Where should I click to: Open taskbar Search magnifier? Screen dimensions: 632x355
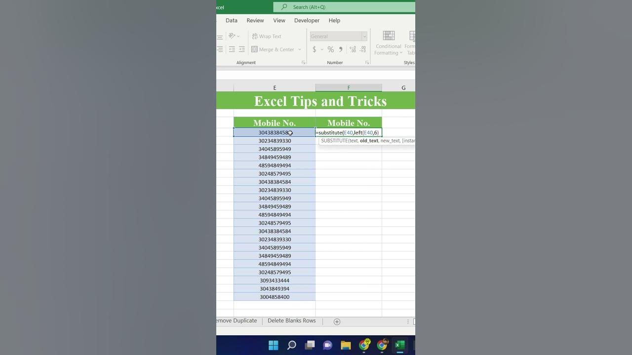pyautogui.click(x=291, y=345)
